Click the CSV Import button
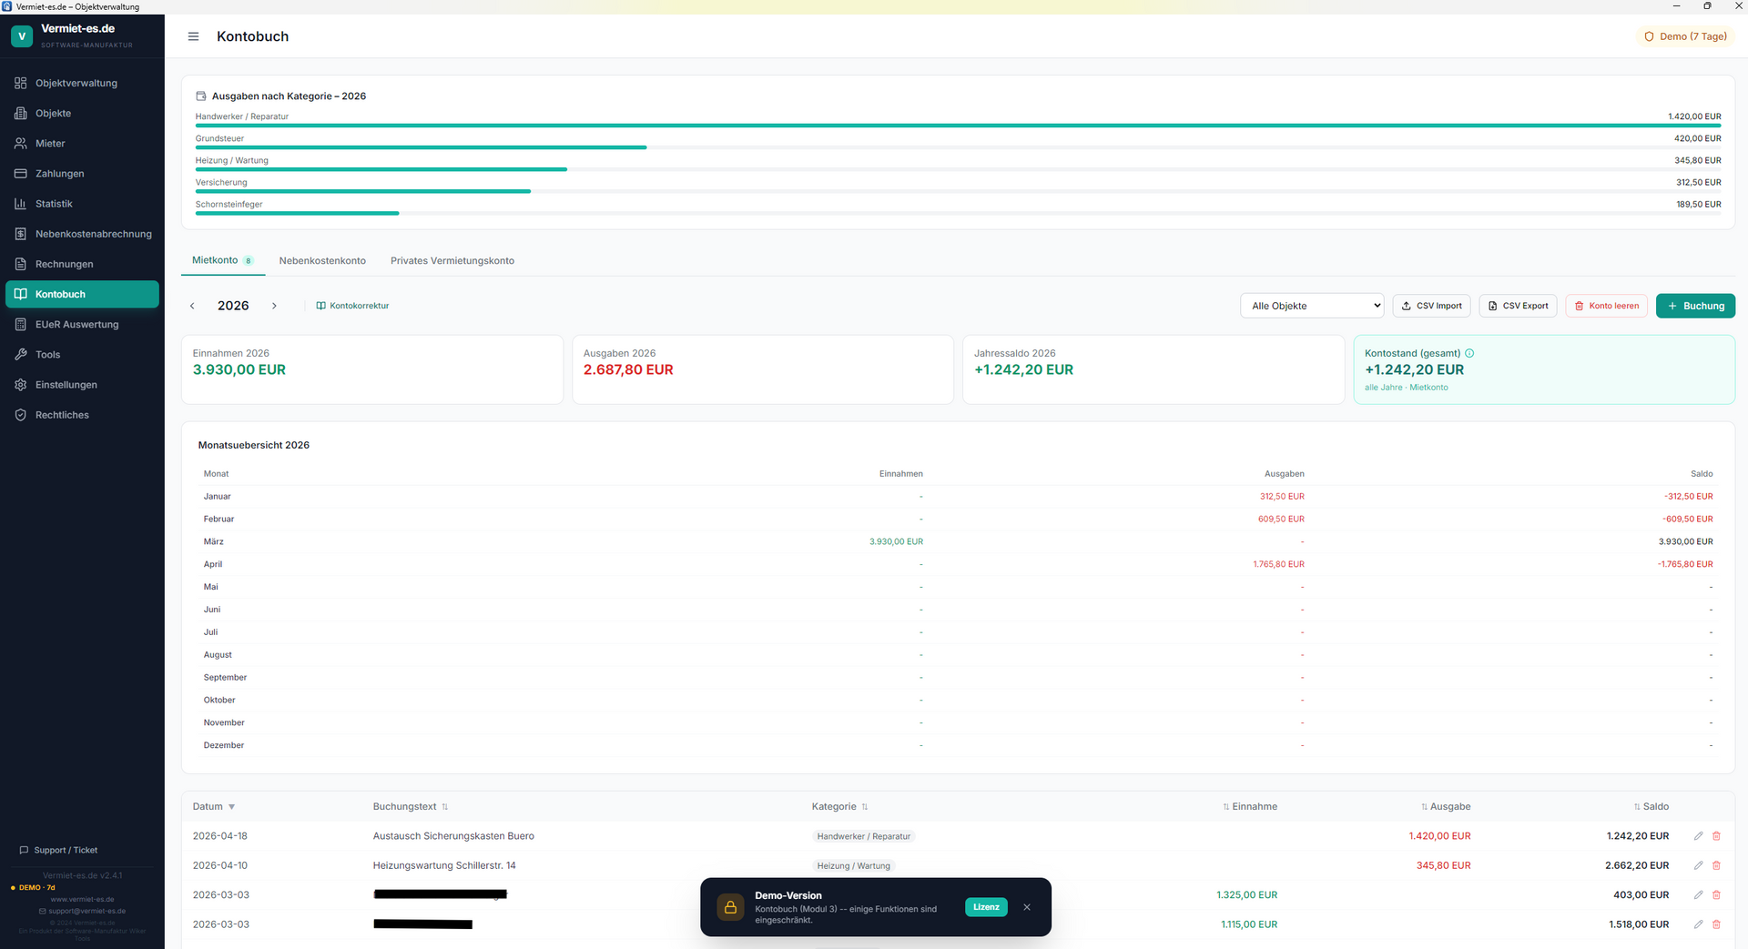This screenshot has width=1748, height=949. 1431,306
